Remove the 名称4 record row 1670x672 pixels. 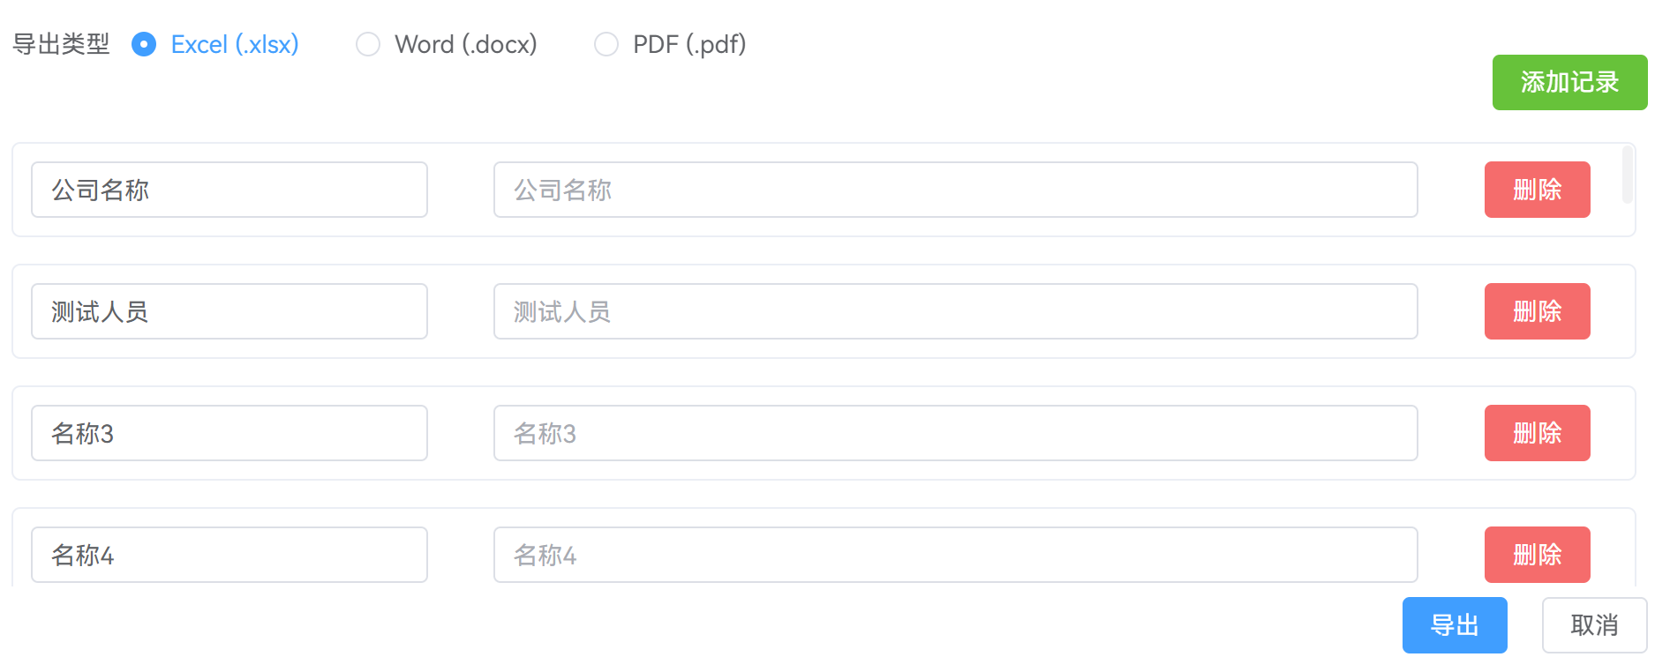1537,555
